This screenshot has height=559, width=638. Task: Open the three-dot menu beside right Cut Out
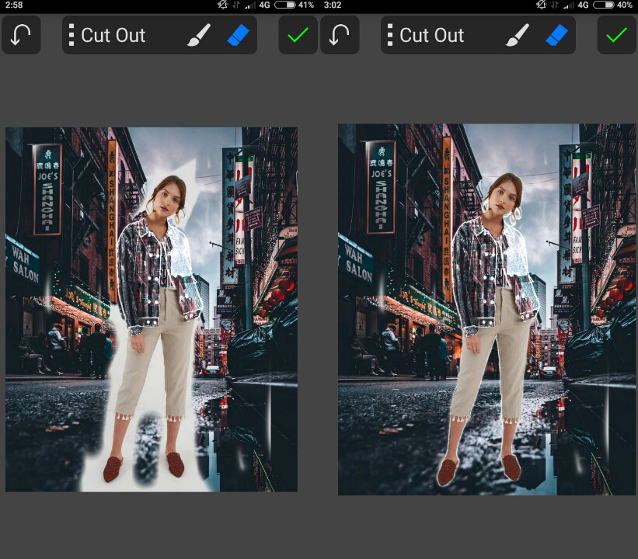[389, 36]
